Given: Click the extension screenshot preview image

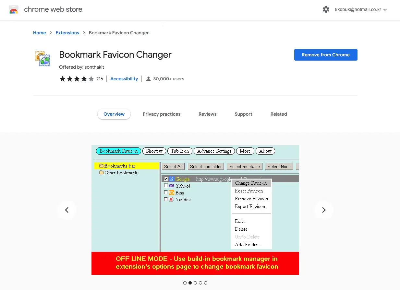Looking at the screenshot, I should click(195, 210).
